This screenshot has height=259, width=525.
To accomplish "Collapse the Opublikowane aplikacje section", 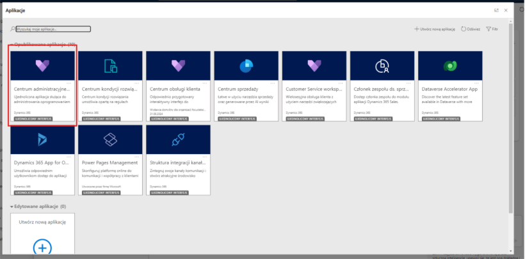I will [x=12, y=45].
